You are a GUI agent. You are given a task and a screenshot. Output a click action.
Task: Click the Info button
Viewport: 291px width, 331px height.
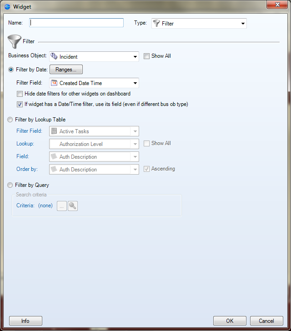pos(25,321)
